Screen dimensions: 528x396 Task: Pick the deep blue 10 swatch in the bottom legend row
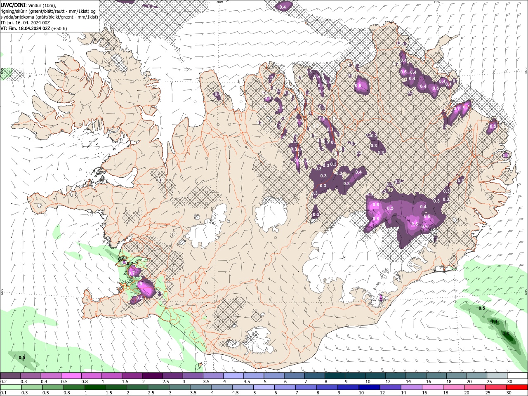369,387
